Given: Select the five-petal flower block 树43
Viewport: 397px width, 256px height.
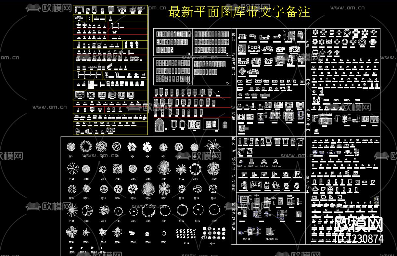Looking at the screenshot, I should (103, 232).
